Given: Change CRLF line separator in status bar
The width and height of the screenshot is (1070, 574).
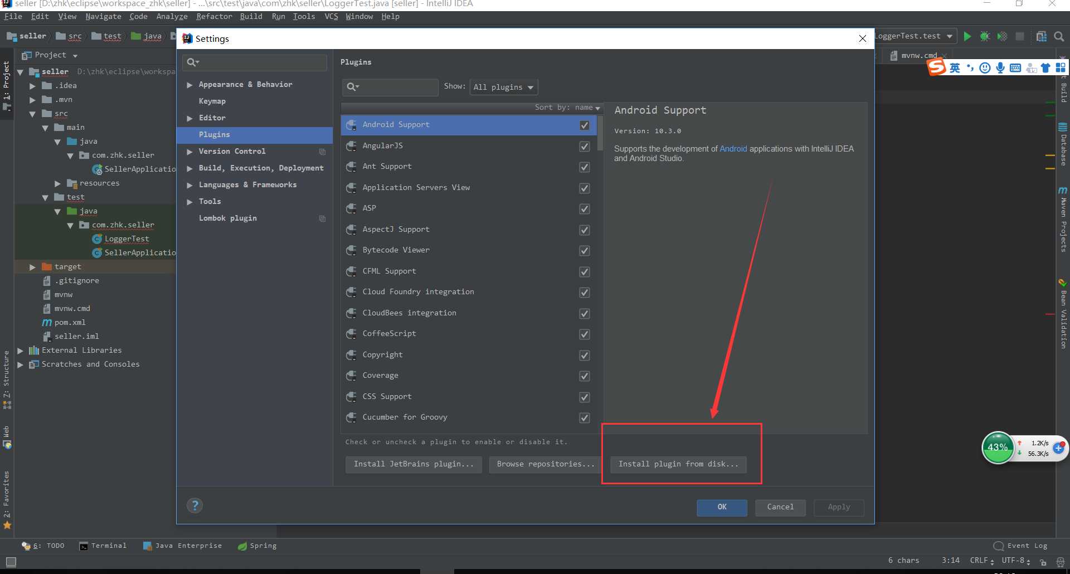Looking at the screenshot, I should pyautogui.click(x=981, y=561).
